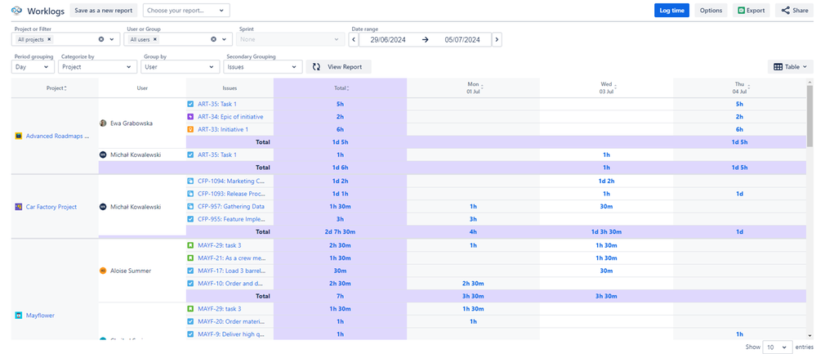
Task: Click Ewa Grabowska's avatar
Action: (103, 123)
